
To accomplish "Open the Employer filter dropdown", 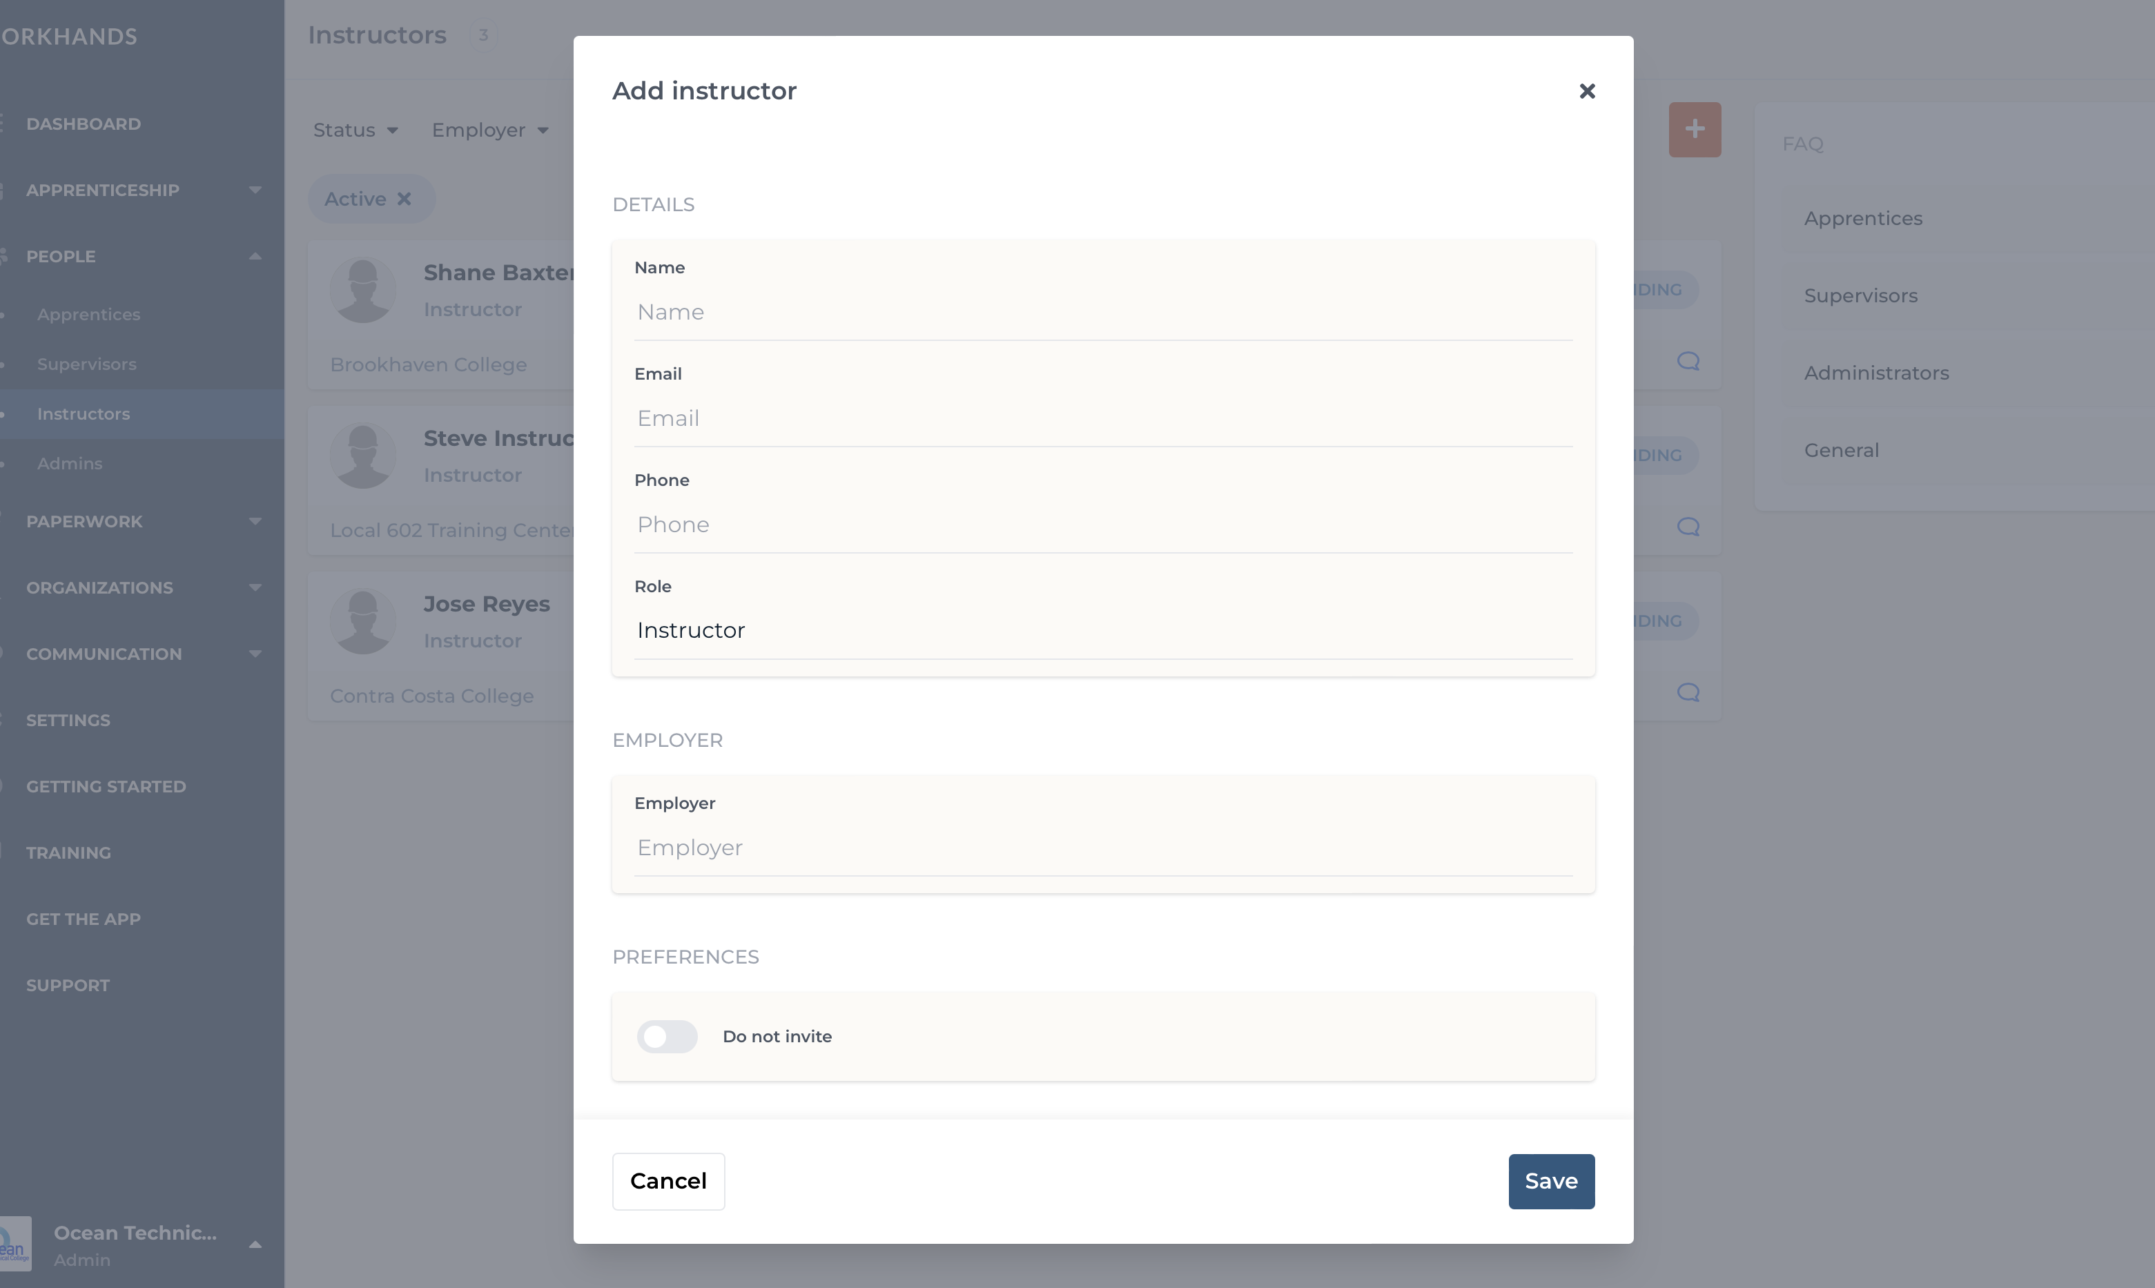I will click(490, 130).
